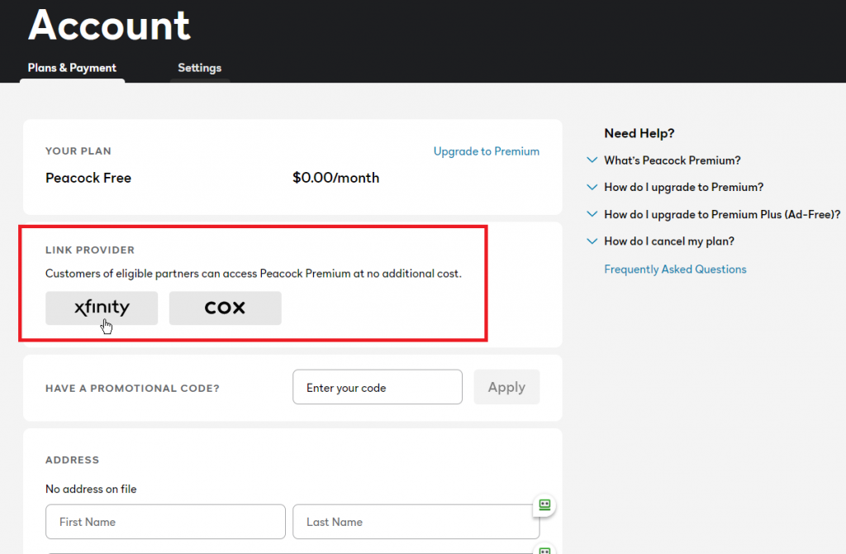The width and height of the screenshot is (846, 554).
Task: Click the eligible partners description text
Action: [254, 274]
